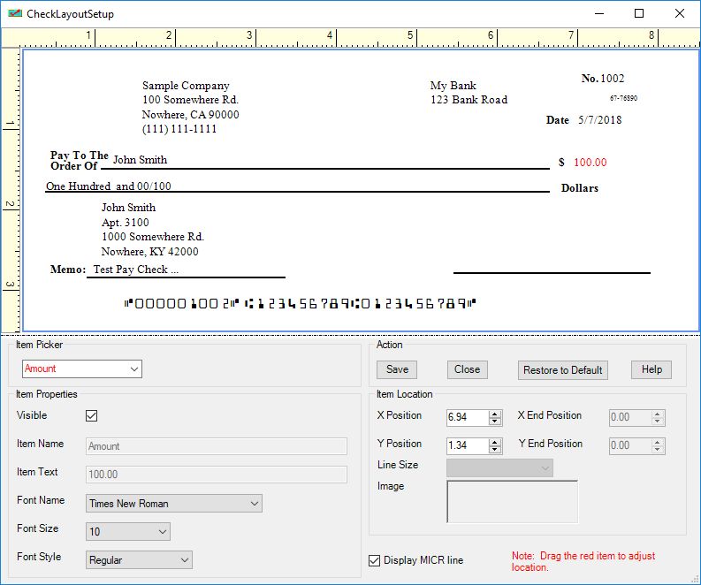Click Restore to Default button
This screenshot has width=701, height=585.
click(563, 370)
